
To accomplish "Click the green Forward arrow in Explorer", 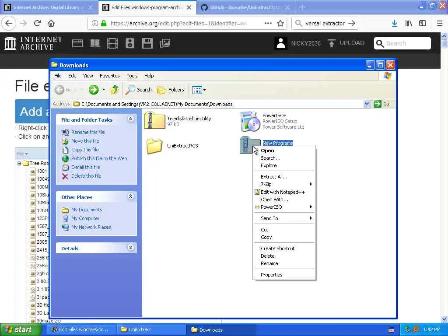I will point(94,90).
